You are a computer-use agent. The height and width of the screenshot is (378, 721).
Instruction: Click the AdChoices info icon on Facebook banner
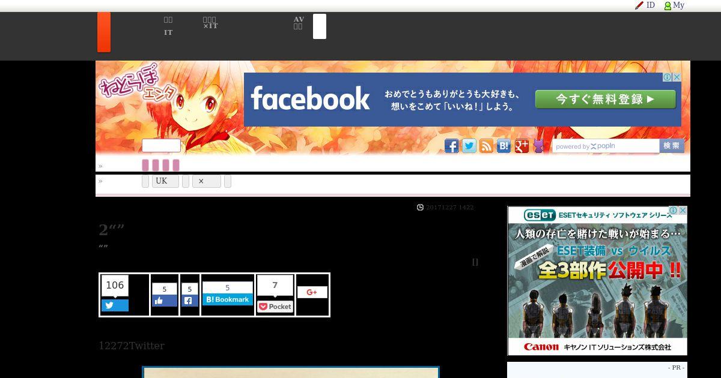click(668, 77)
